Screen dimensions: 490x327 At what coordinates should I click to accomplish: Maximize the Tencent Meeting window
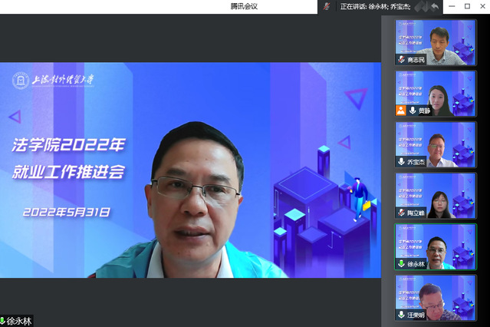pyautogui.click(x=467, y=6)
